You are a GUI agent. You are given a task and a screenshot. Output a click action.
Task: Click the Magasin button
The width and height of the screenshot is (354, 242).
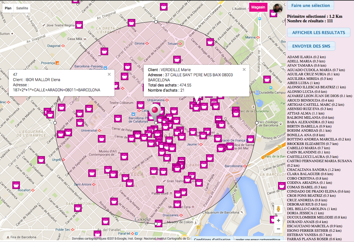pyautogui.click(x=258, y=7)
